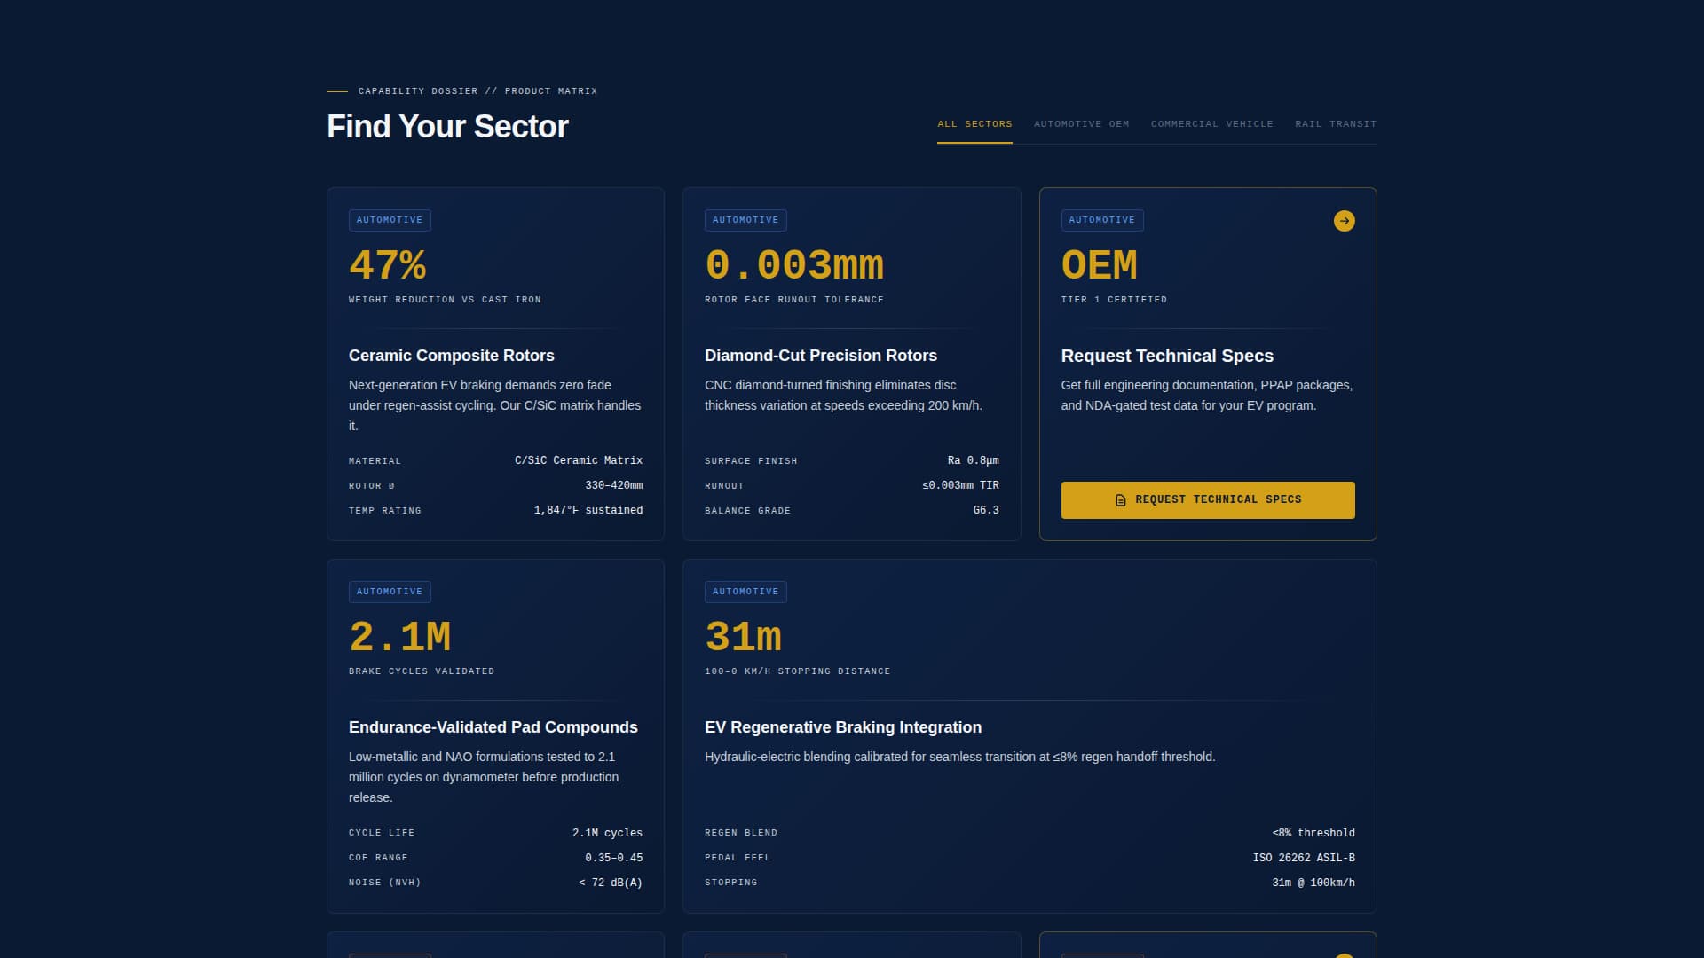Click the circular arrow icon on the OEM card
The height and width of the screenshot is (958, 1704).
coord(1344,221)
